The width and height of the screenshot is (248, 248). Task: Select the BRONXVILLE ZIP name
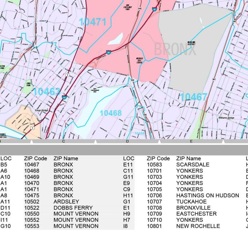[x=193, y=208]
